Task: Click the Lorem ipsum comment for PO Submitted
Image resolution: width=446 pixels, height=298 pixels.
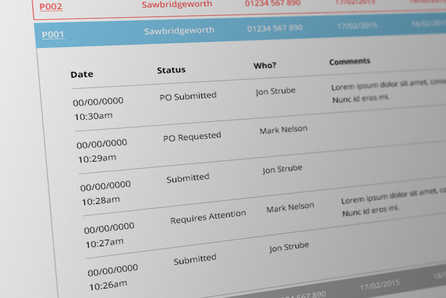Action: tap(388, 91)
